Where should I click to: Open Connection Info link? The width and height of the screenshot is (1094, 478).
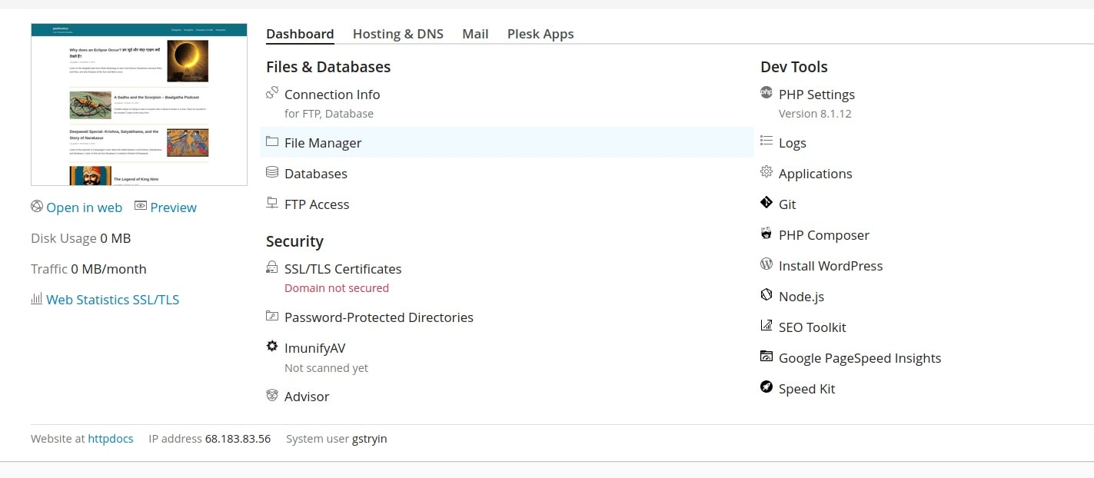pyautogui.click(x=332, y=95)
